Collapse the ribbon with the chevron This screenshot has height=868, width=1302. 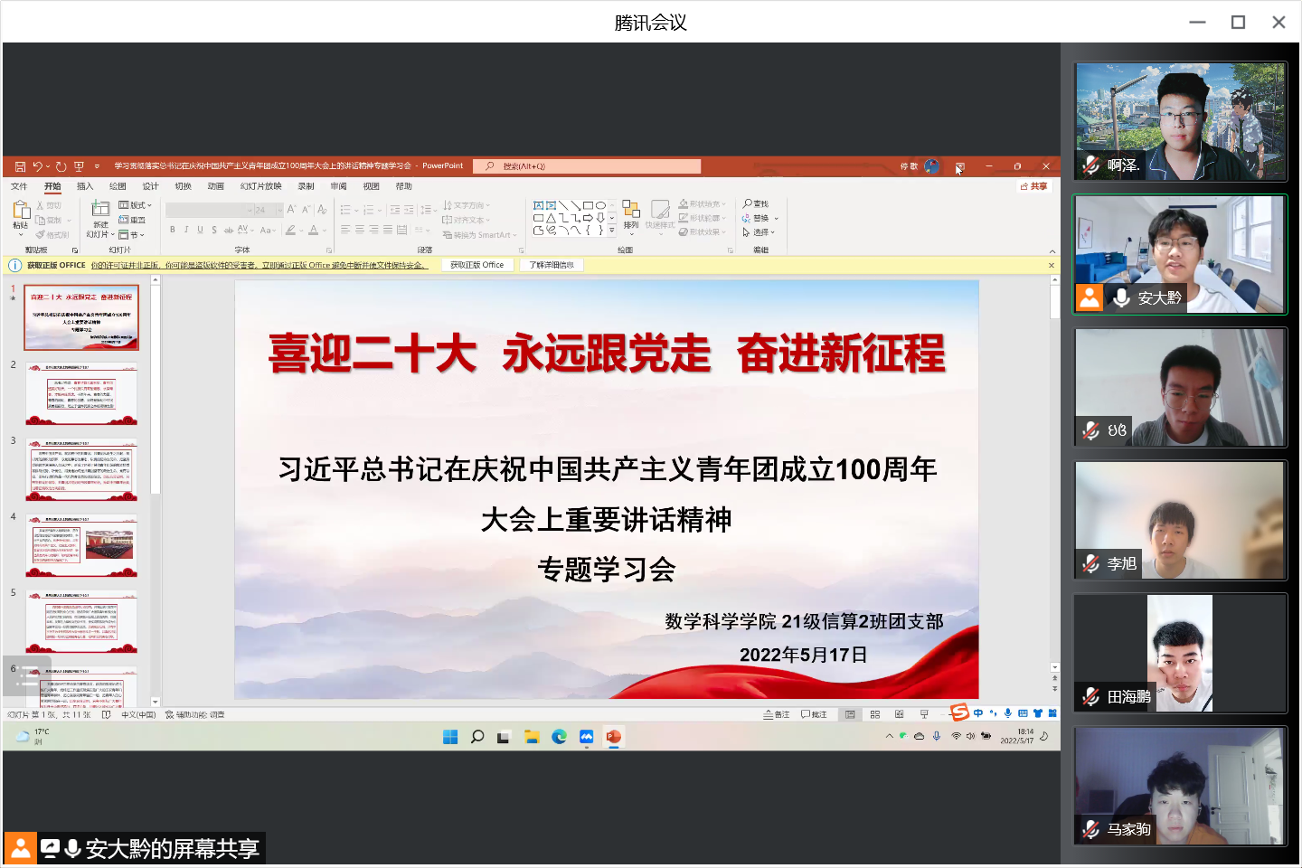click(1052, 251)
